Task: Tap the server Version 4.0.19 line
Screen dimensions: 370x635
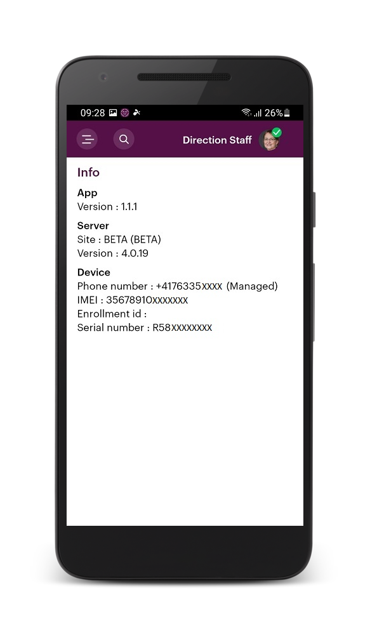Action: pos(113,253)
